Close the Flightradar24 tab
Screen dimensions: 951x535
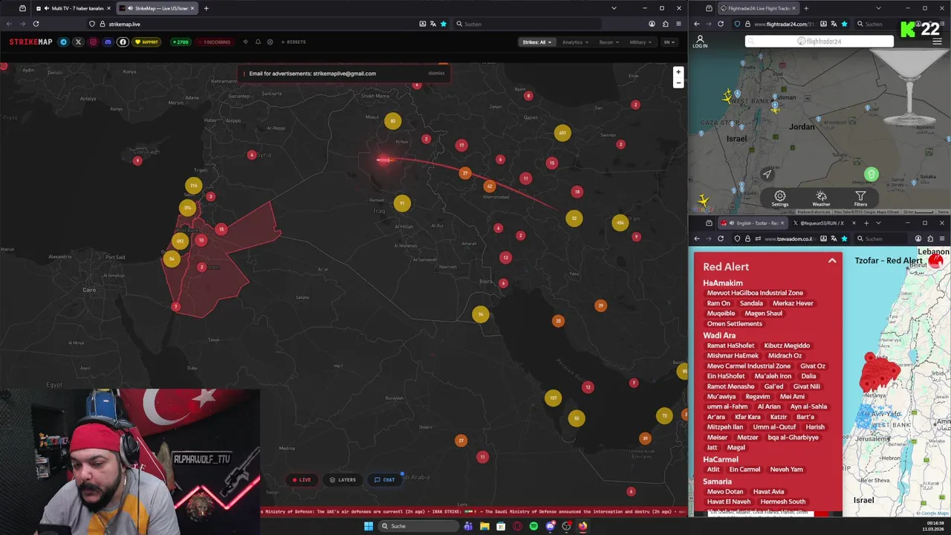[x=793, y=8]
